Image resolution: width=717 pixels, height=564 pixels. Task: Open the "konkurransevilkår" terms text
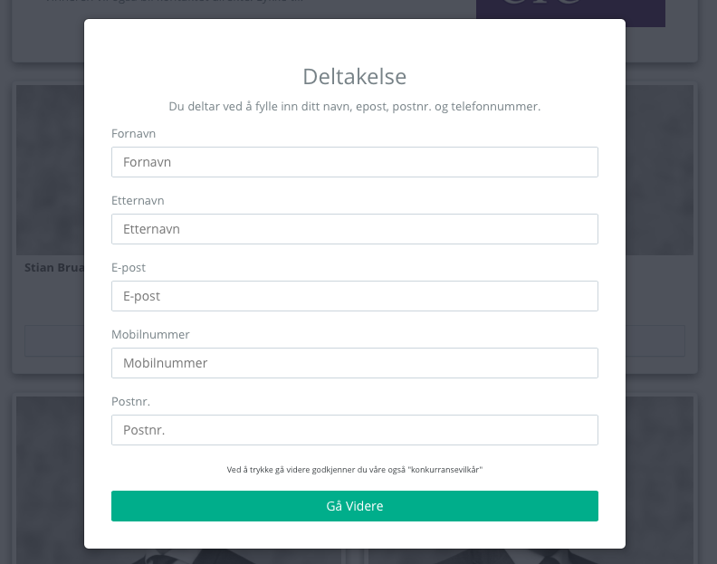[x=445, y=470]
